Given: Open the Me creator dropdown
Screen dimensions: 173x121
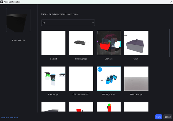Looking at the screenshot, I should [x=68, y=23].
